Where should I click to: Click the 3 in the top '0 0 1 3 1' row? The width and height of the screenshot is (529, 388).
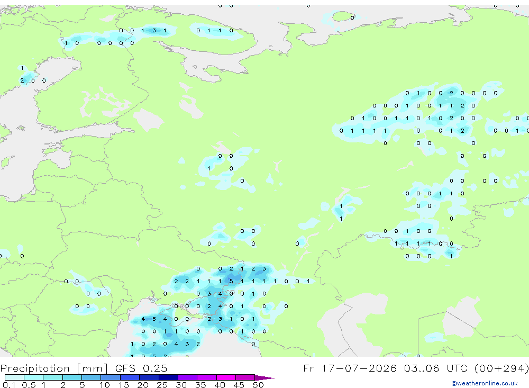pos(154,30)
